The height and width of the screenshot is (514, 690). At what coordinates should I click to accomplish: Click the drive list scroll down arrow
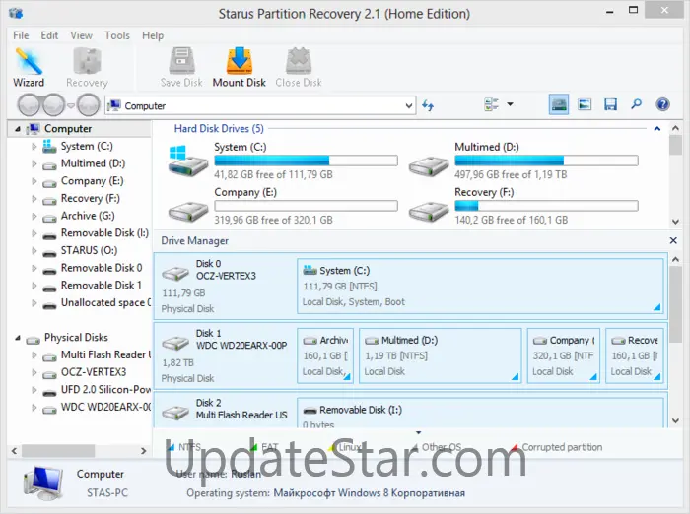676,222
